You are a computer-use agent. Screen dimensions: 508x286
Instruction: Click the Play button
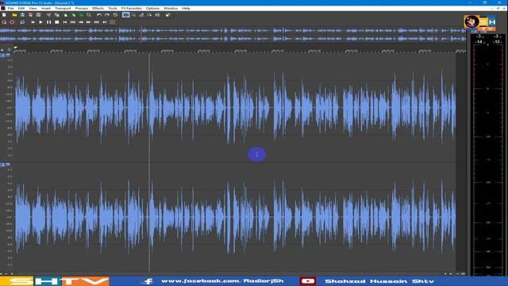(40, 22)
